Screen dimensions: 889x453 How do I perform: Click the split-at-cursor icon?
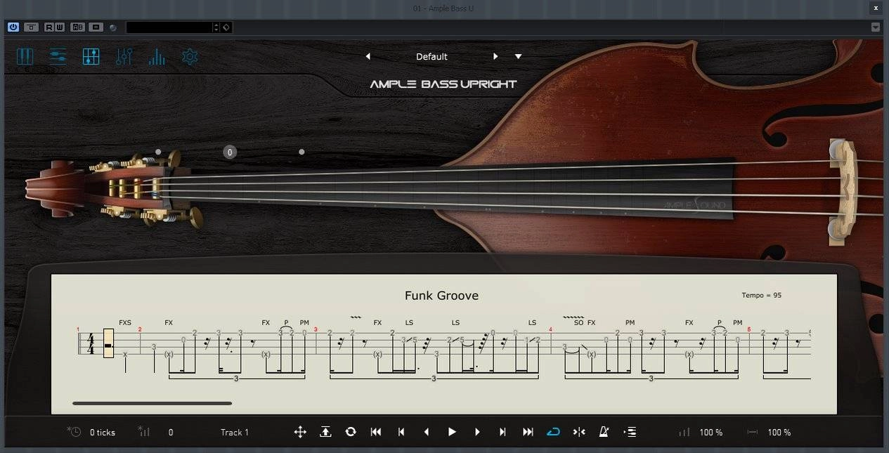[x=579, y=432]
